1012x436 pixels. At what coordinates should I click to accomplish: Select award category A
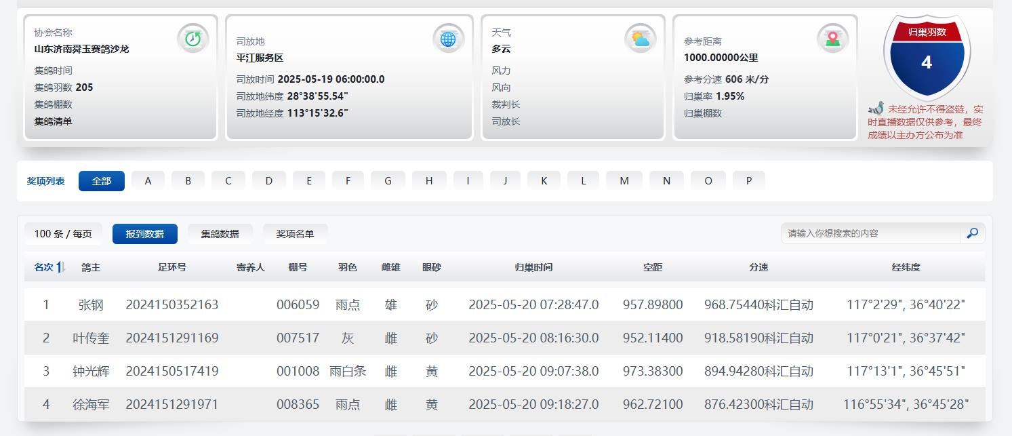(x=148, y=181)
